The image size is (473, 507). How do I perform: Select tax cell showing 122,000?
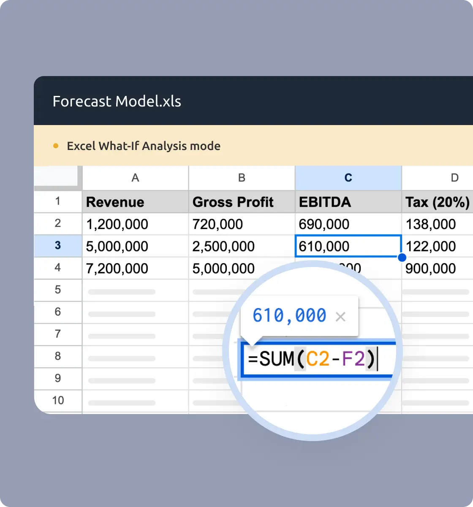coord(438,246)
